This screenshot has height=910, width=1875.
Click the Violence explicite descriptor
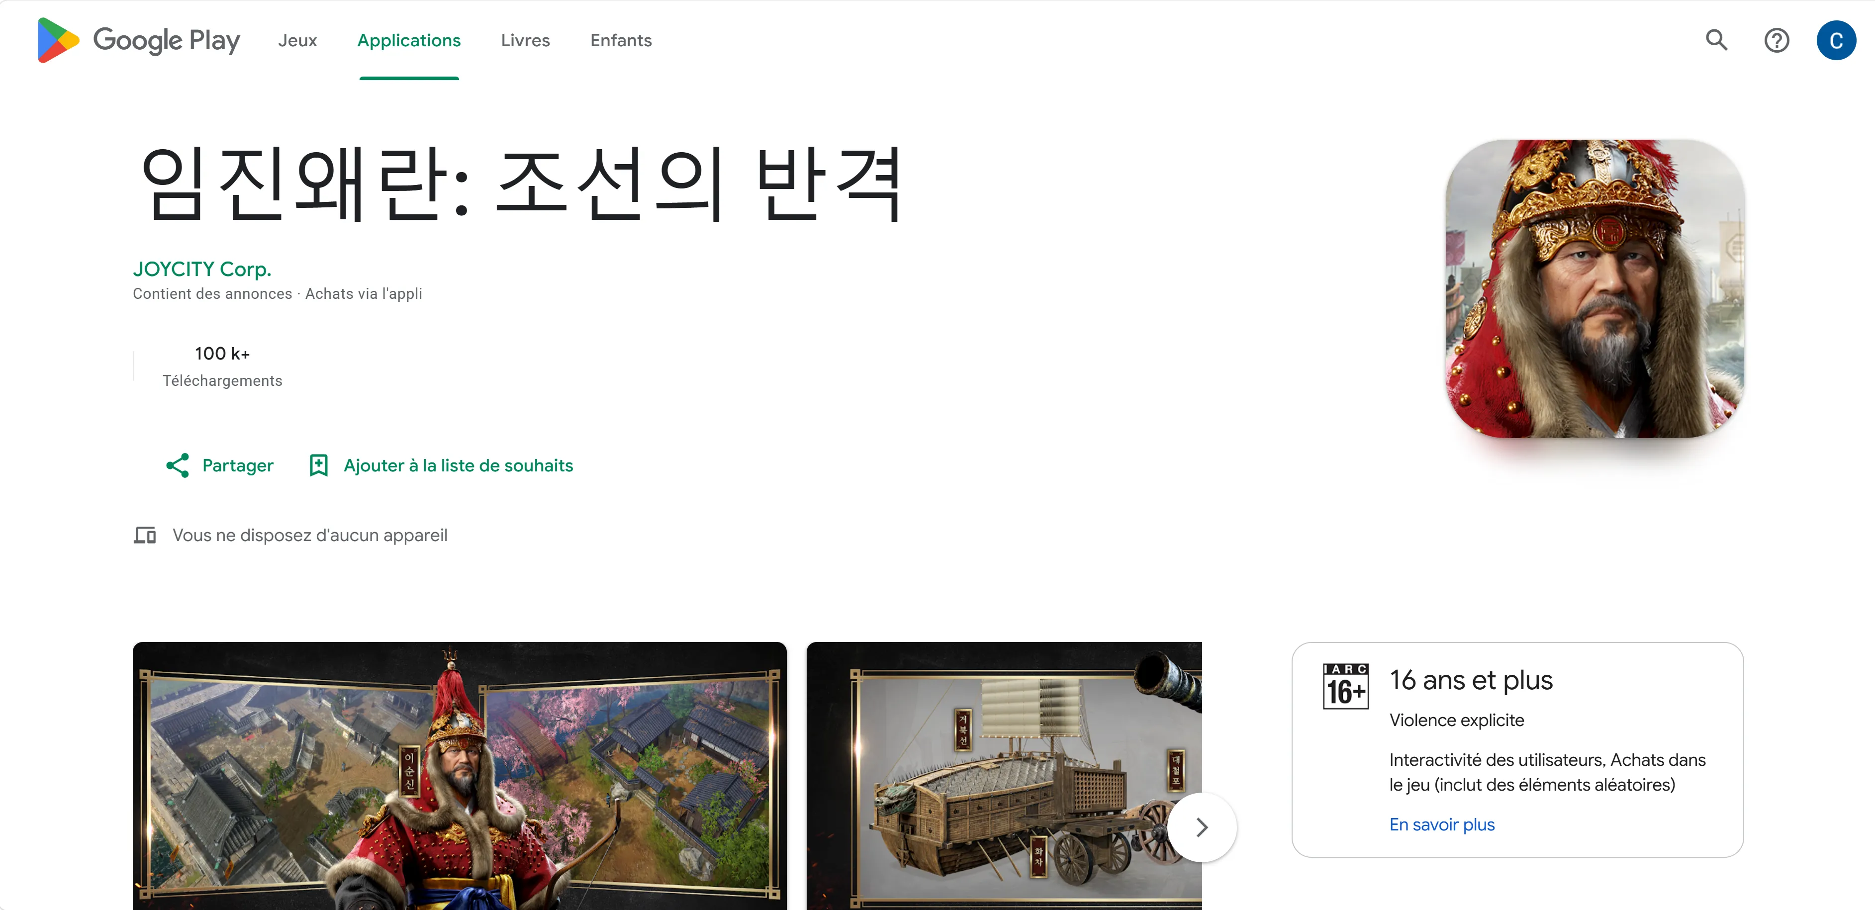[x=1456, y=720]
